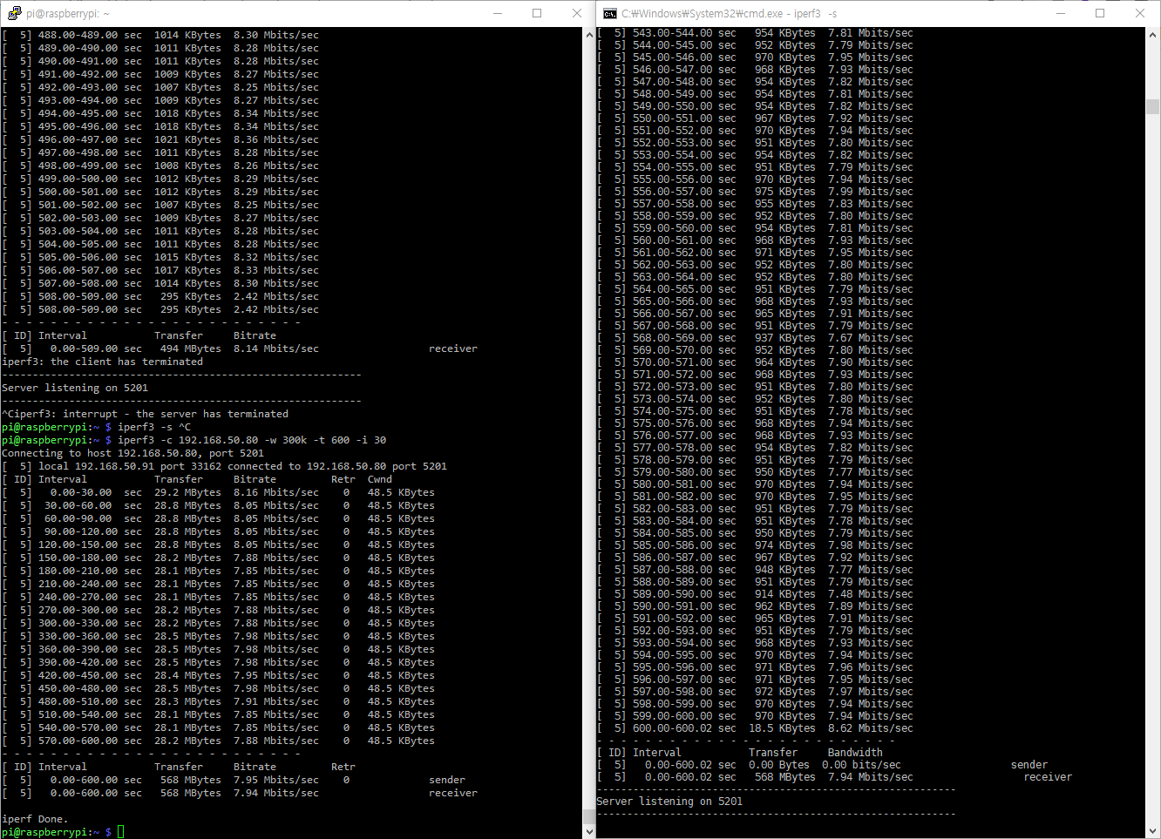Maximize the right cmd.exe window
The height and width of the screenshot is (839, 1161).
[1101, 13]
